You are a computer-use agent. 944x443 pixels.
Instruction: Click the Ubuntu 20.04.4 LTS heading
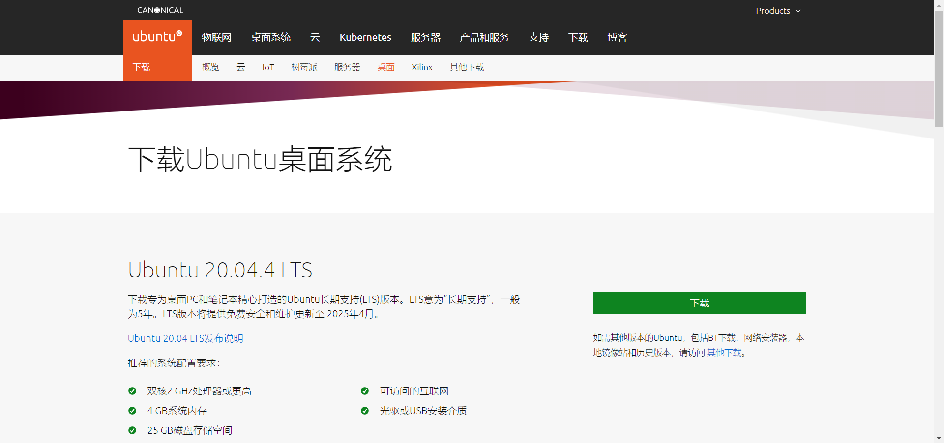pos(220,270)
